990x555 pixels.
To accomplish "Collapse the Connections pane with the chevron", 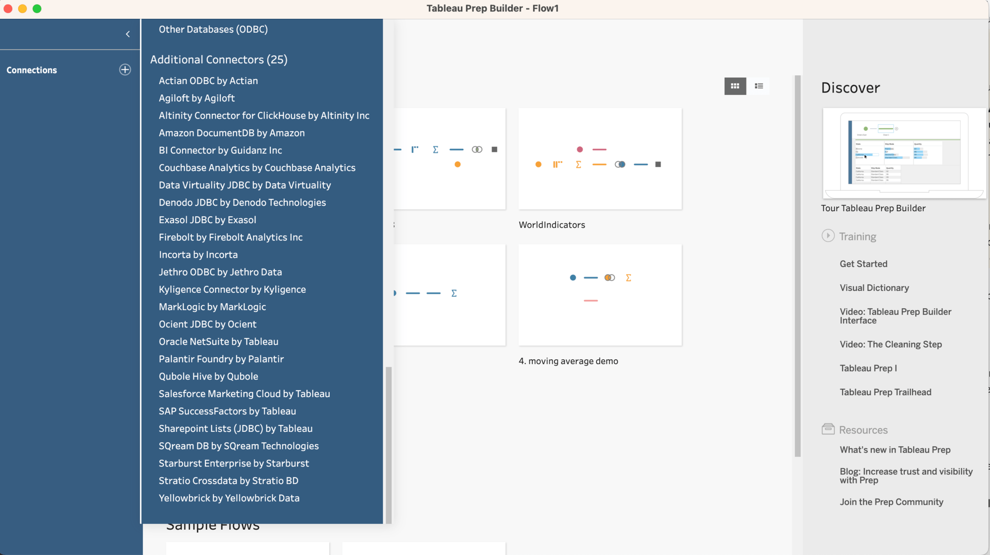I will click(x=128, y=34).
